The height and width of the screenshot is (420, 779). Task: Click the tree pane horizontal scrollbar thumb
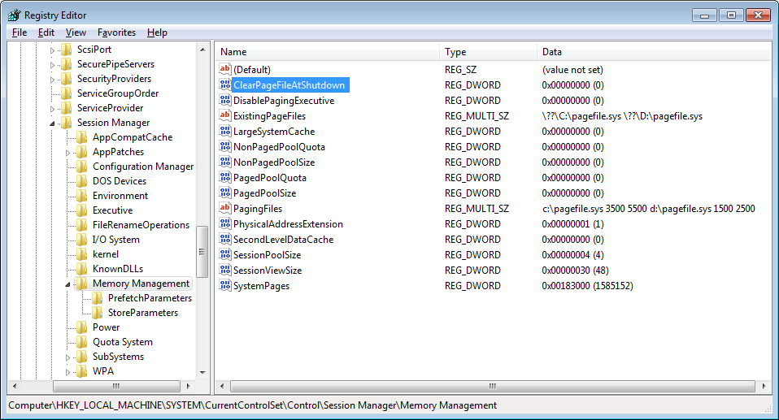coord(116,386)
